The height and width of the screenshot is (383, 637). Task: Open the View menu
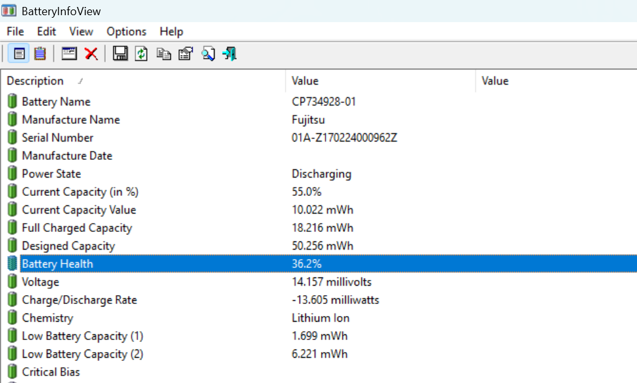[x=81, y=32]
